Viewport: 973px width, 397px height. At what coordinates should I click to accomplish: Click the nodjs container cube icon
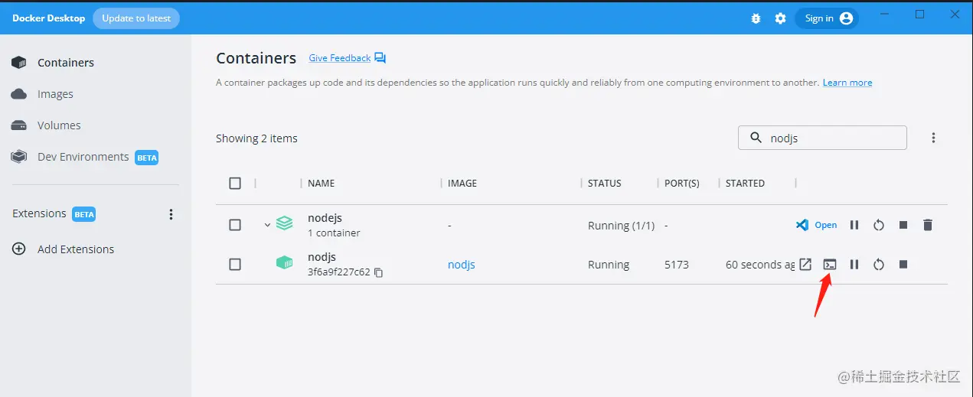coord(284,263)
